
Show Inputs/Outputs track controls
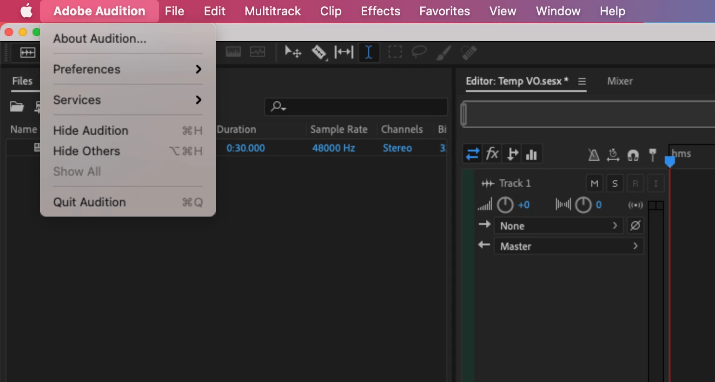pos(472,154)
